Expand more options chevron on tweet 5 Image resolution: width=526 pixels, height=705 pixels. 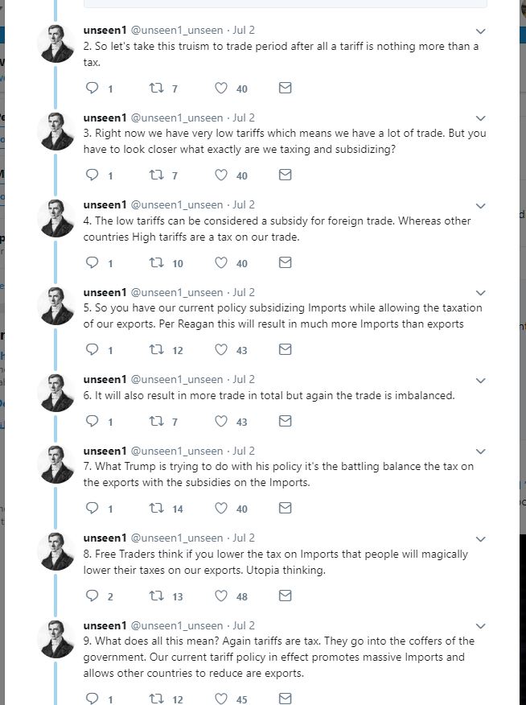tap(481, 293)
